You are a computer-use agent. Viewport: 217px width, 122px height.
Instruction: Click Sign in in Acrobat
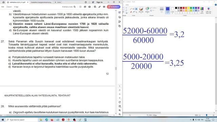point(99,2)
